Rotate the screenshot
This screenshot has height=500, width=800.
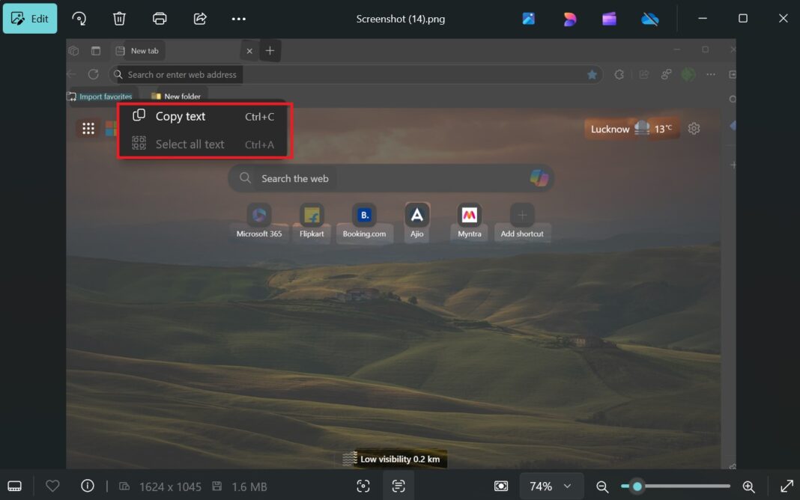(x=79, y=18)
